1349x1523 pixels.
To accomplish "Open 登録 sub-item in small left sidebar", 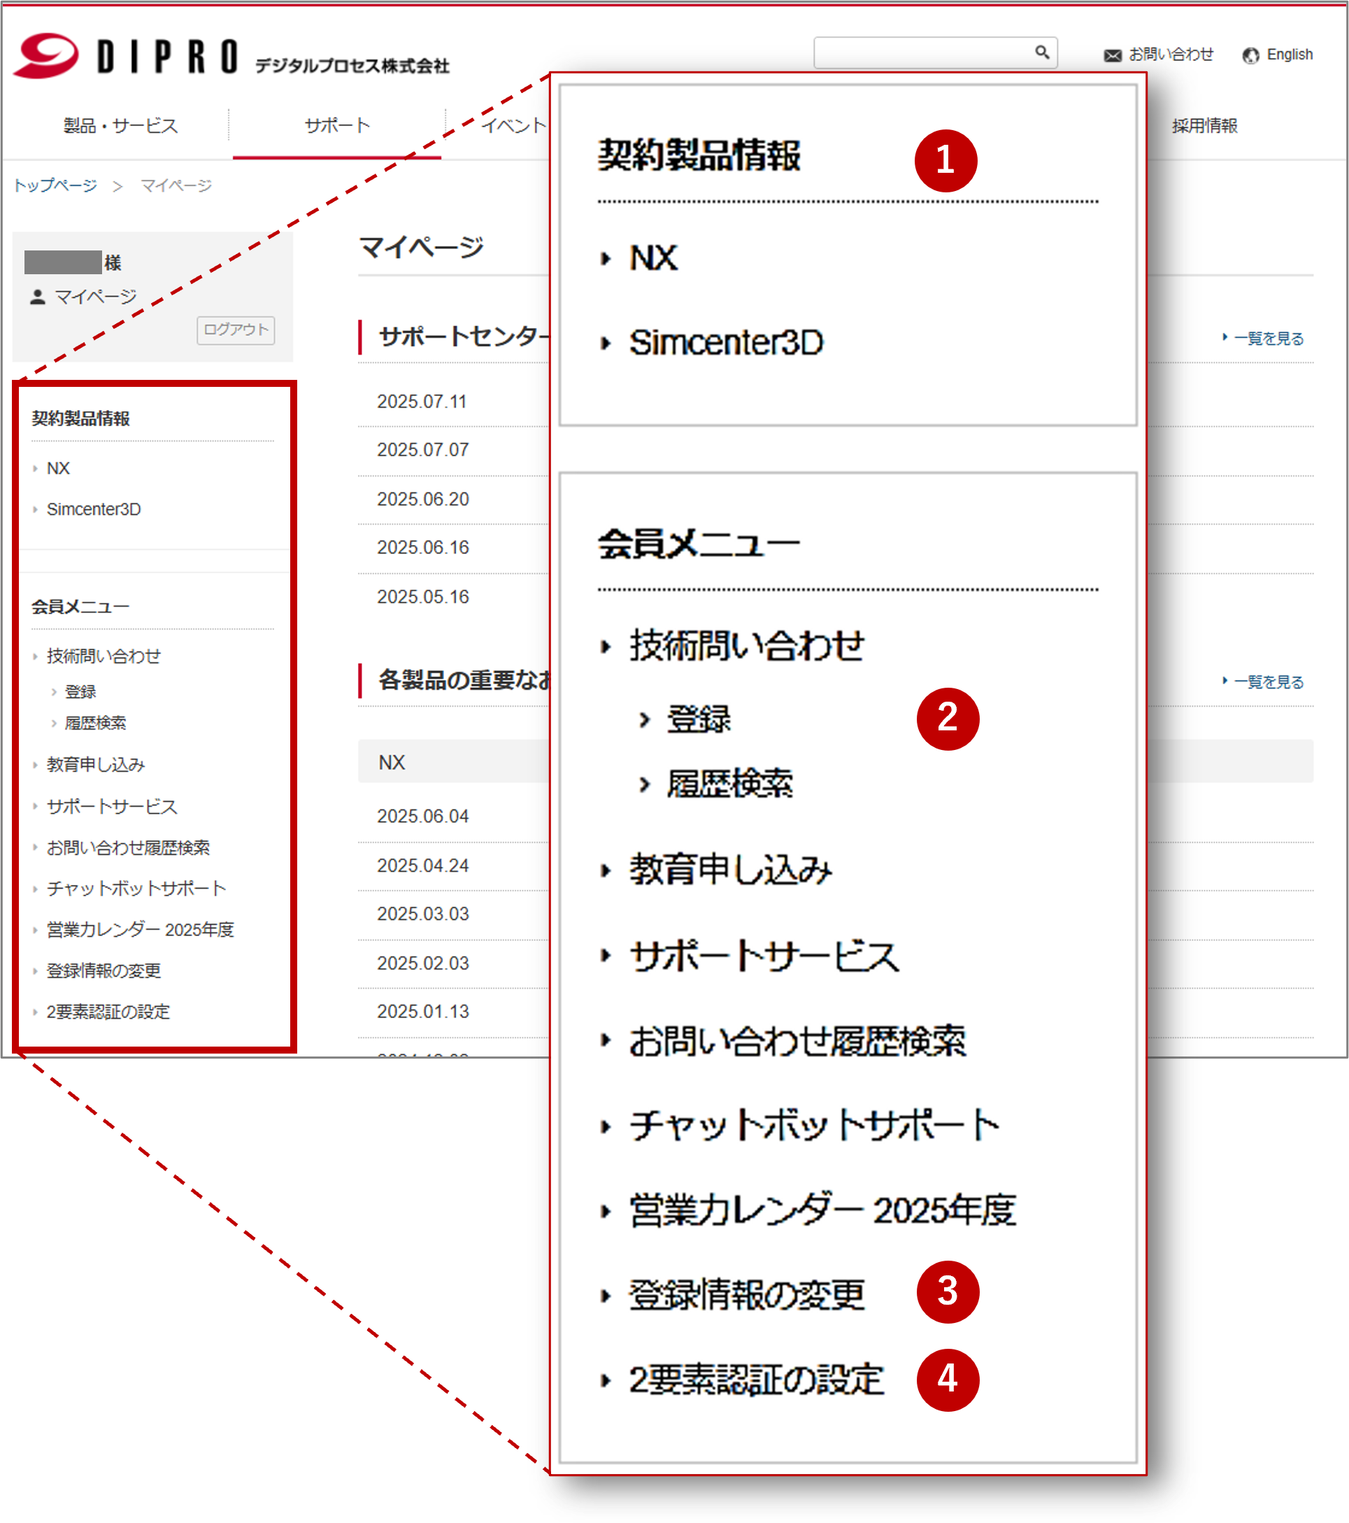I will point(80,691).
